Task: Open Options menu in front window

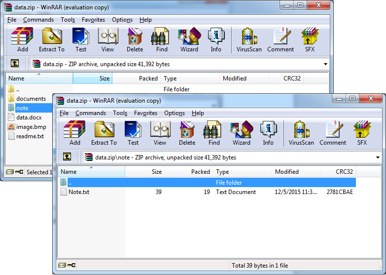Action: pos(175,113)
